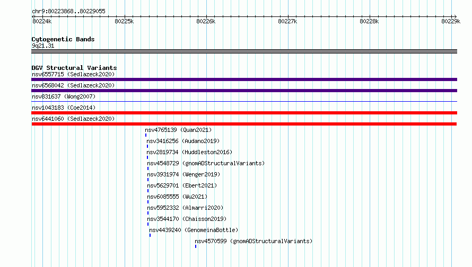Click the left arrow on the ruler

tap(33, 16)
